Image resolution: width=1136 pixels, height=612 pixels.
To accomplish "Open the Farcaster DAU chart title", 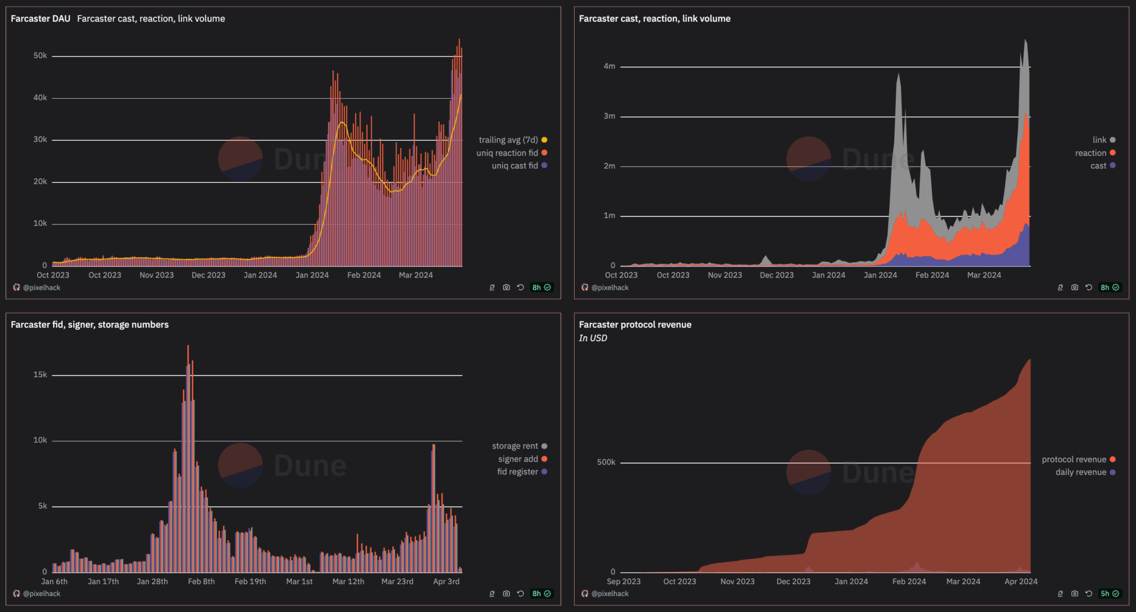I will tap(40, 18).
